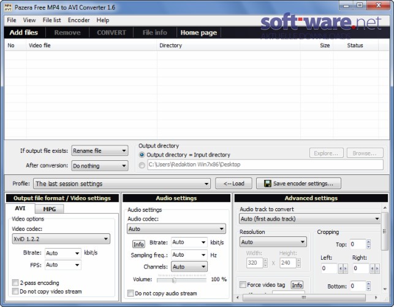Click the Pazera app icon in the title bar
394x307 pixels.
click(x=8, y=7)
